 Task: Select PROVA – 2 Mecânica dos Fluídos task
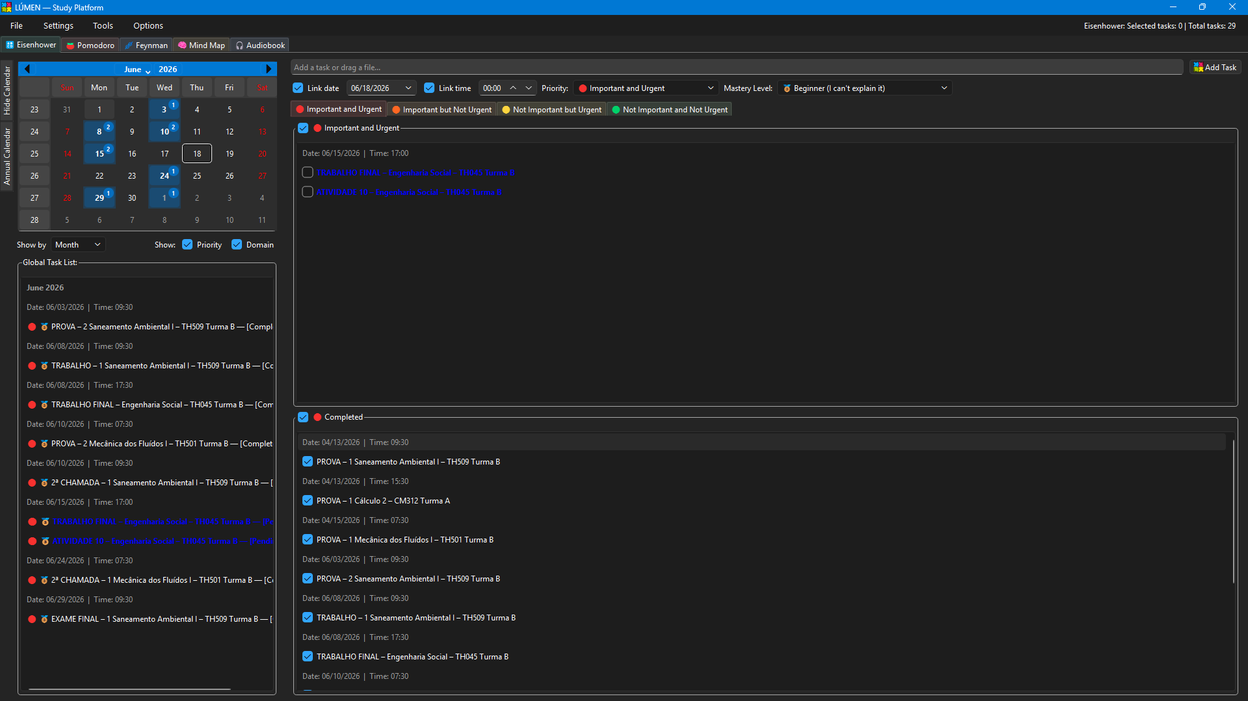click(x=150, y=444)
